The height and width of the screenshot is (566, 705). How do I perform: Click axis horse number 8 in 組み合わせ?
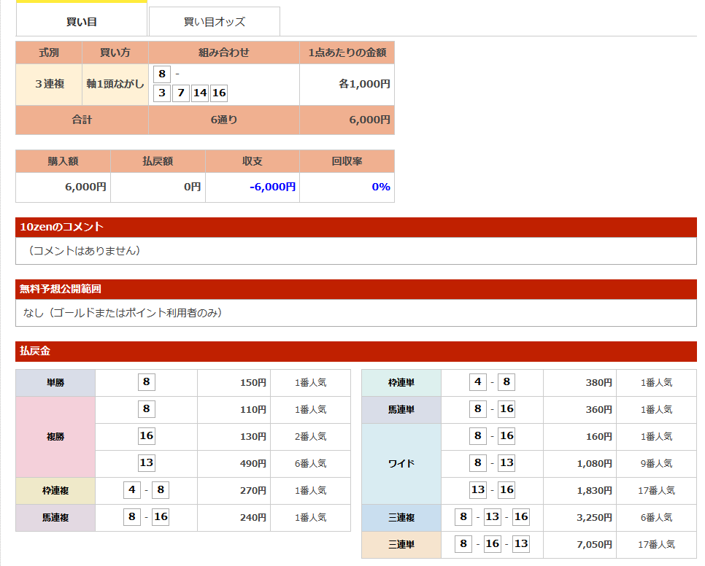click(x=162, y=74)
